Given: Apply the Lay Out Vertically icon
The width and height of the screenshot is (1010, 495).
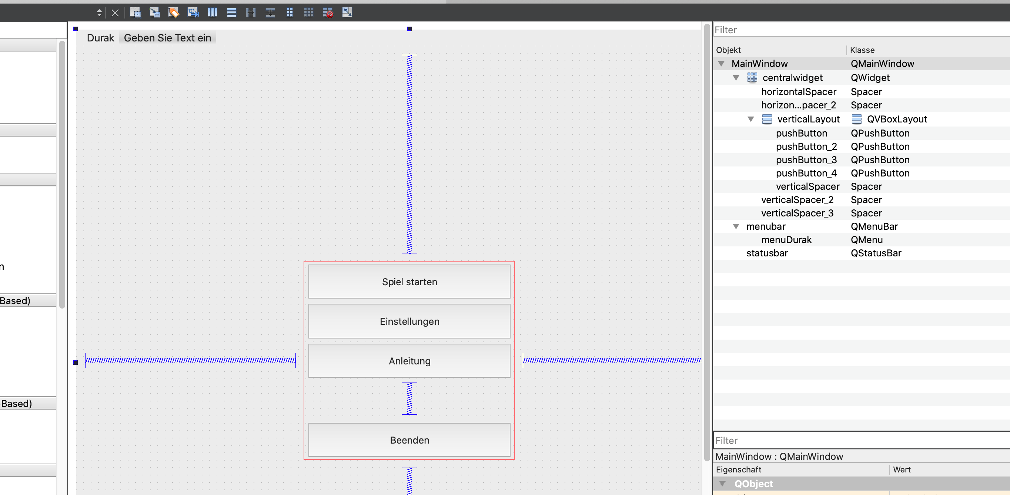Looking at the screenshot, I should (x=232, y=13).
